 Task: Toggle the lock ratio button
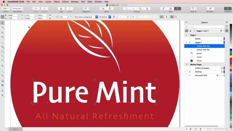click(53, 17)
